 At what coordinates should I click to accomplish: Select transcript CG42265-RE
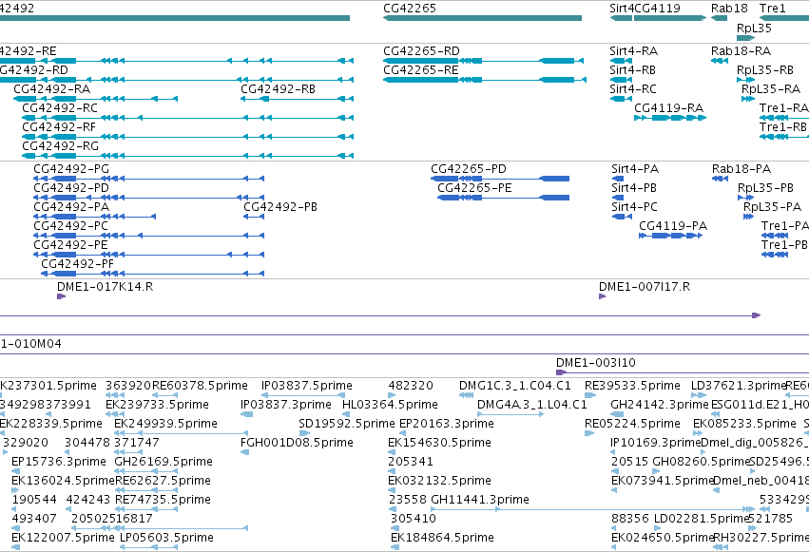point(485,80)
